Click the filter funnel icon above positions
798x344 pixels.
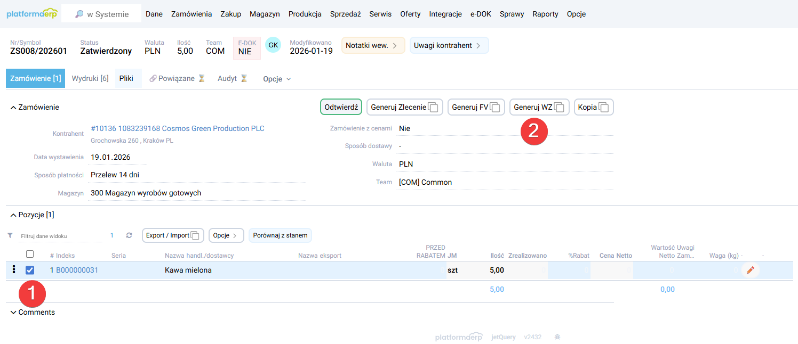(x=10, y=235)
